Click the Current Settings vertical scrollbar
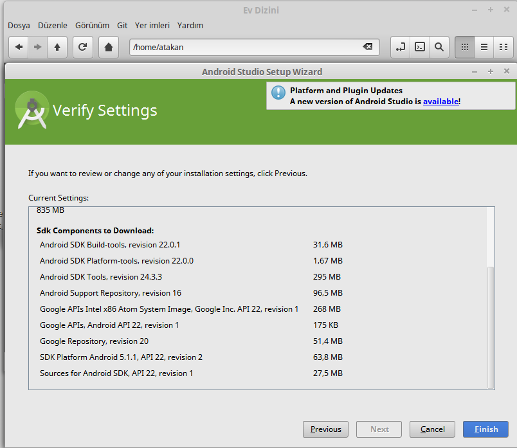This screenshot has width=517, height=448. (x=491, y=327)
